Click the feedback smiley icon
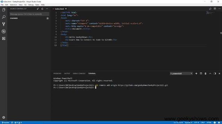Image resolution: width=222 pixels, height=124 pixels. tap(215, 123)
